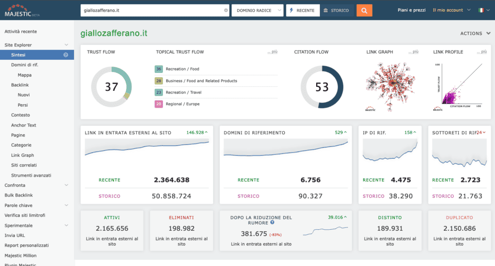Click the Italian flag language icon
Viewport: 495px width, 266px height.
pyautogui.click(x=481, y=10)
